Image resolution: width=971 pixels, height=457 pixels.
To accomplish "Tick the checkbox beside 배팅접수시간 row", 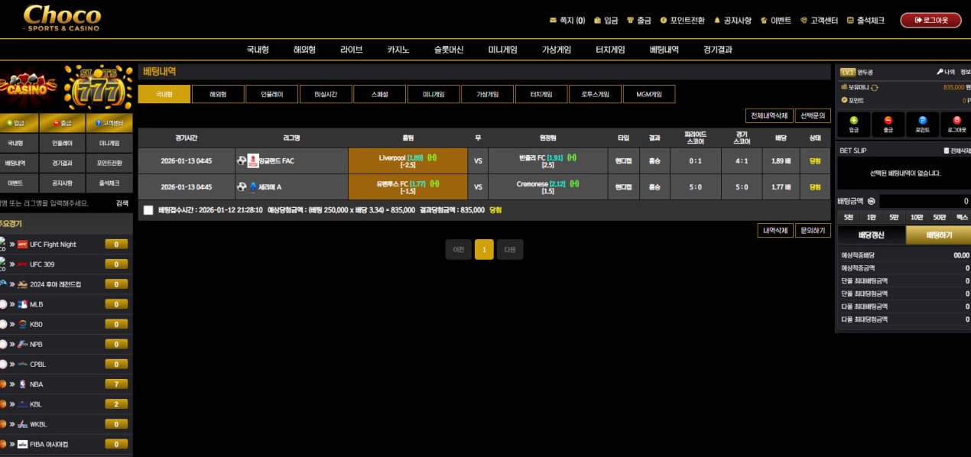I will pos(148,210).
